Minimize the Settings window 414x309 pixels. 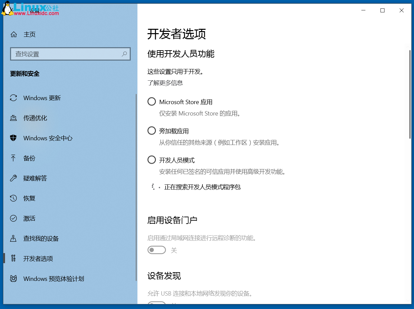point(363,10)
